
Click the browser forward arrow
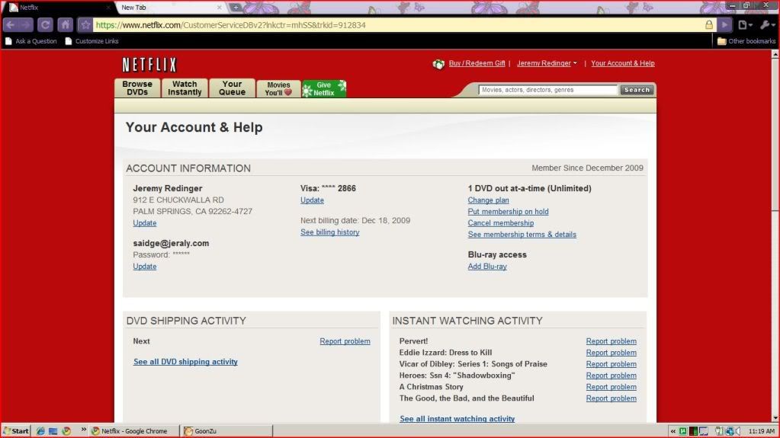pos(25,25)
